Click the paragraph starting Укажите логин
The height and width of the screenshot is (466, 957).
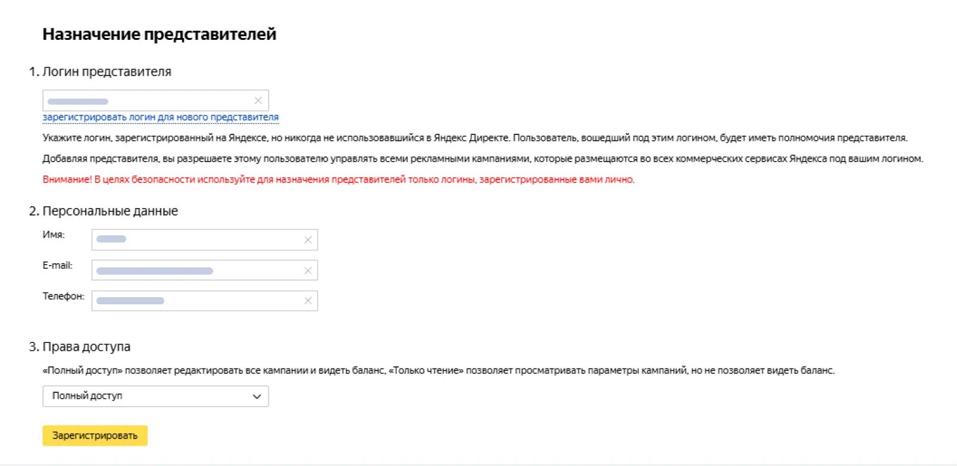point(475,138)
